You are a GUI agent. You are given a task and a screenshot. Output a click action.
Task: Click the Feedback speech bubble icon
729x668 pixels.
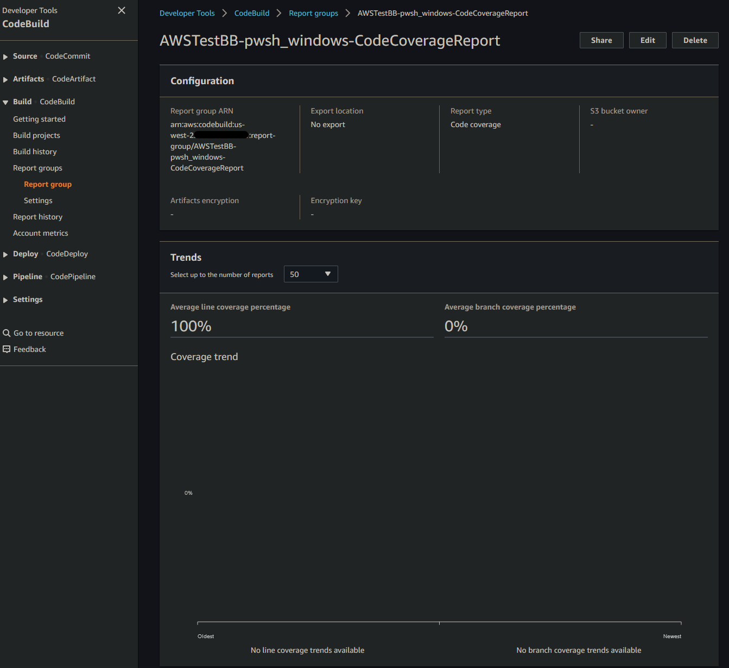click(7, 349)
